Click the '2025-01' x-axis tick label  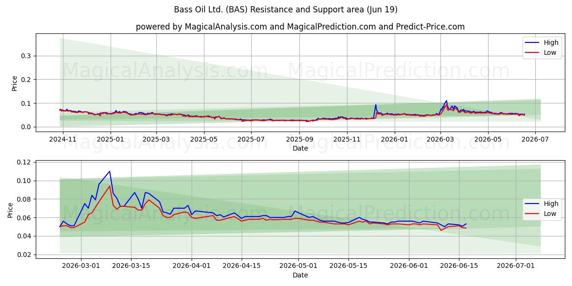110,139
